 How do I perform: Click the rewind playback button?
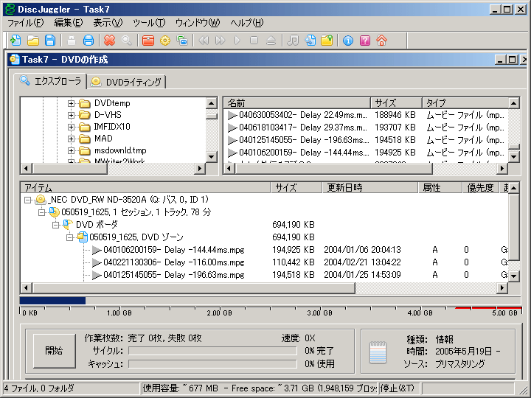coord(204,41)
